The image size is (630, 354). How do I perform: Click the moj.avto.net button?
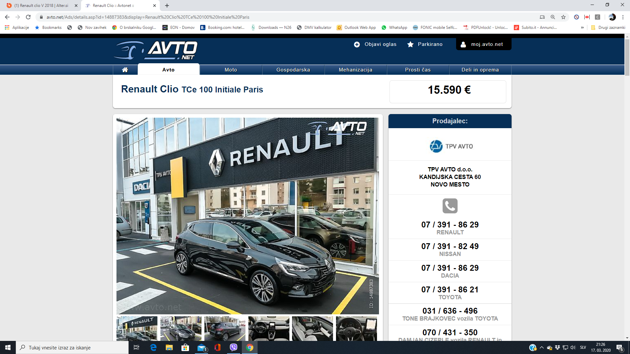[x=484, y=44]
